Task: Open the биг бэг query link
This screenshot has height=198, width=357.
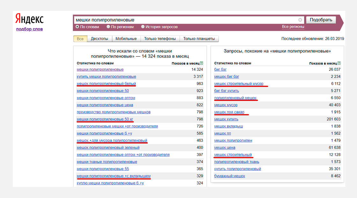Action: point(220,70)
